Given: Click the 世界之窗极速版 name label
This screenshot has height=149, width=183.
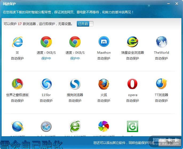Looking at the screenshot, I should 17,95.
